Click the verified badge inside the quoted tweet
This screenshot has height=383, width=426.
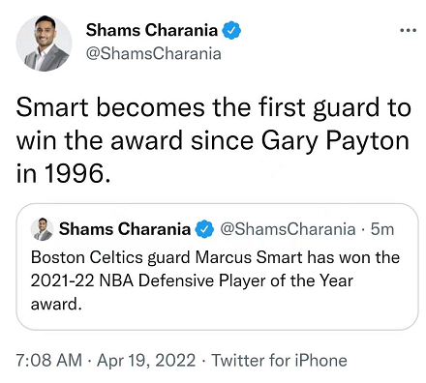coord(204,229)
